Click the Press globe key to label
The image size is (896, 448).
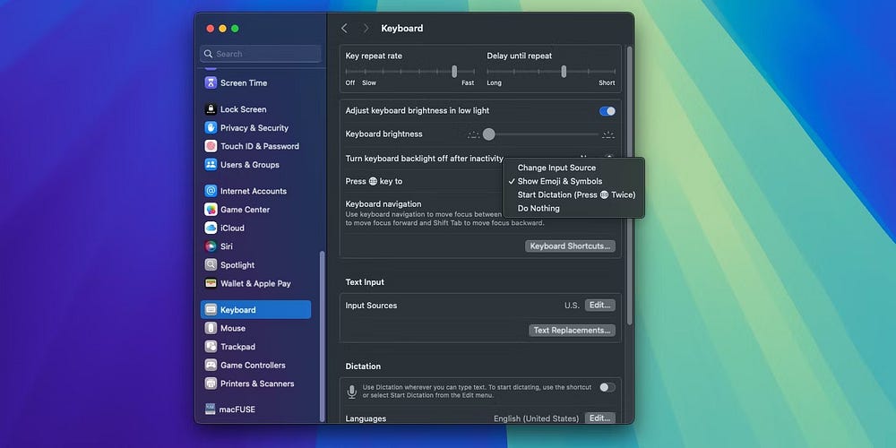coord(374,181)
